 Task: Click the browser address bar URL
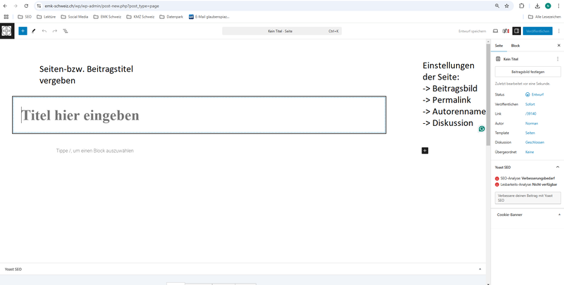pyautogui.click(x=102, y=6)
